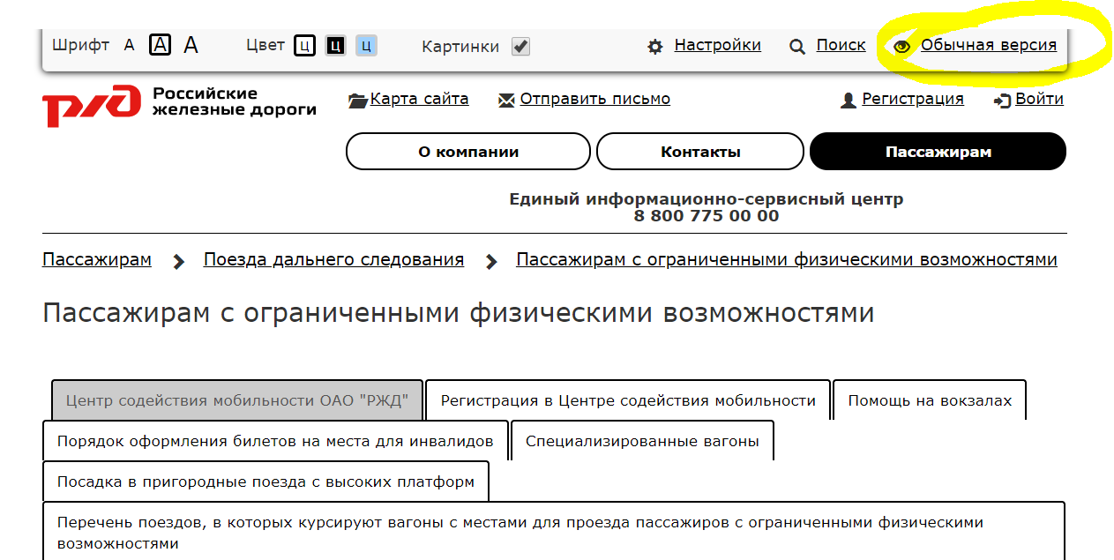The width and height of the screenshot is (1114, 560).
Task: Click the Российские железные дороги text
Action: [x=234, y=101]
